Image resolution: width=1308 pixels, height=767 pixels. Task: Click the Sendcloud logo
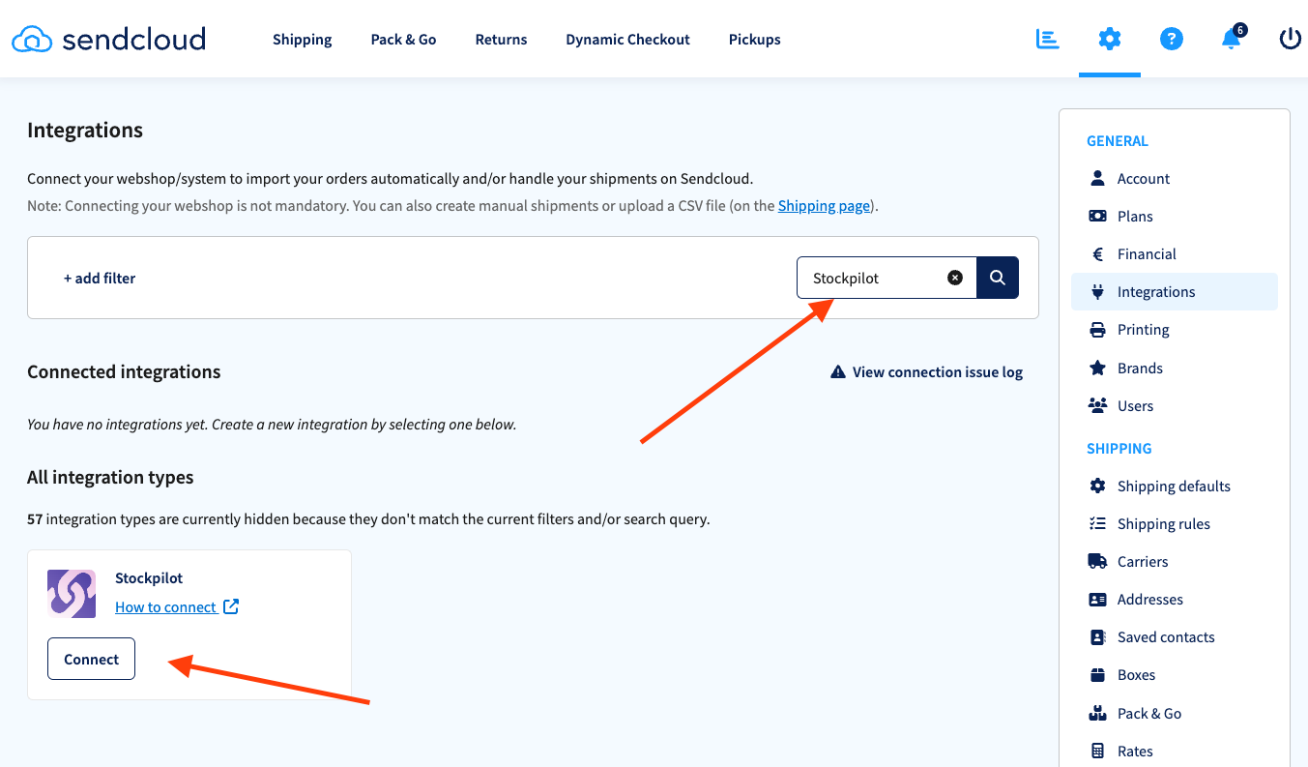pyautogui.click(x=108, y=39)
